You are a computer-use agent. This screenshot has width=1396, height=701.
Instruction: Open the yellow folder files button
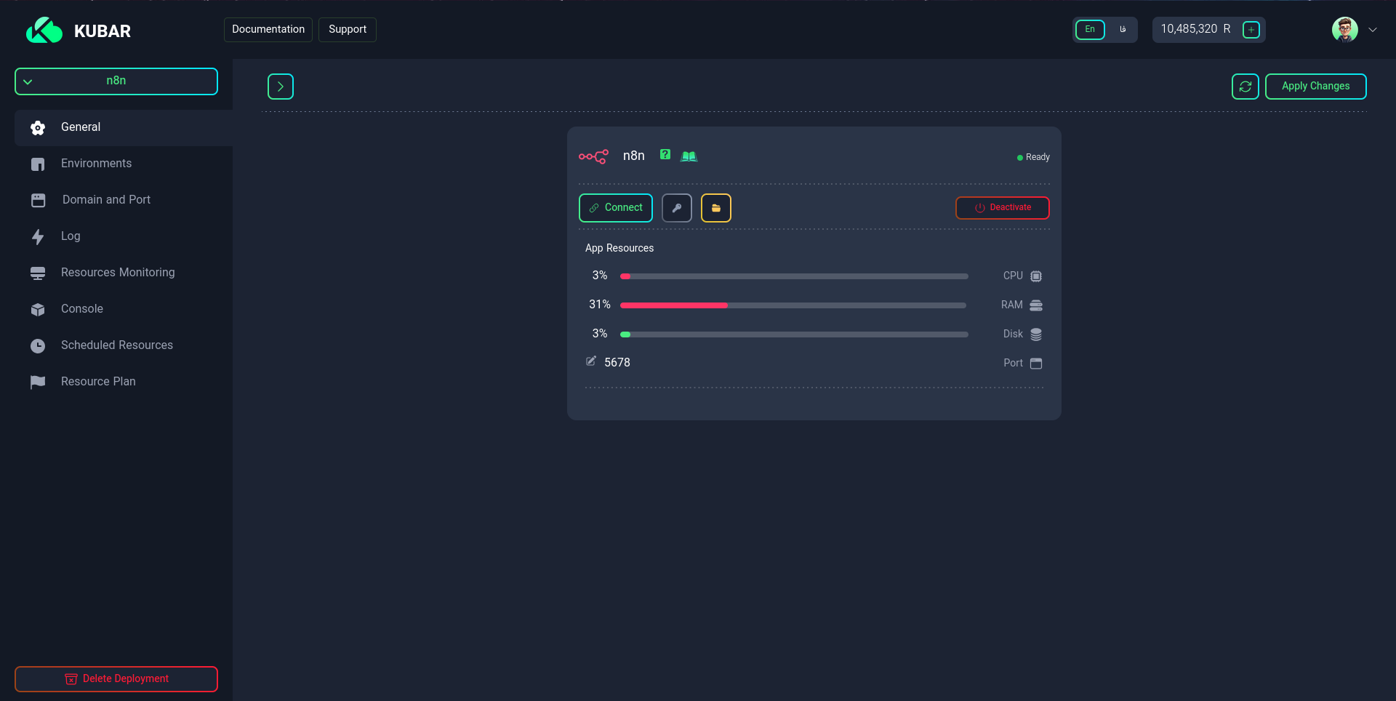pos(716,208)
